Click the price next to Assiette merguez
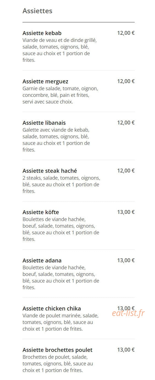 pos(126,81)
